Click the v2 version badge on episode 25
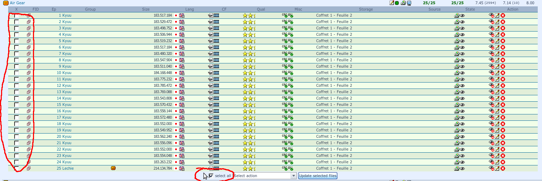 pos(113,168)
